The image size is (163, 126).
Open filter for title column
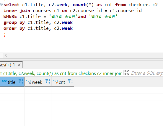pyautogui.click(x=20, y=81)
